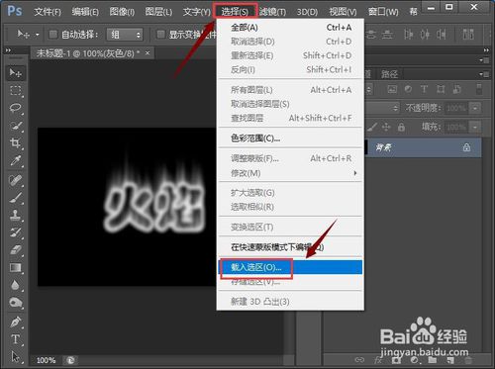Enable the 自动选择 checkbox
The image size is (495, 369).
click(52, 35)
